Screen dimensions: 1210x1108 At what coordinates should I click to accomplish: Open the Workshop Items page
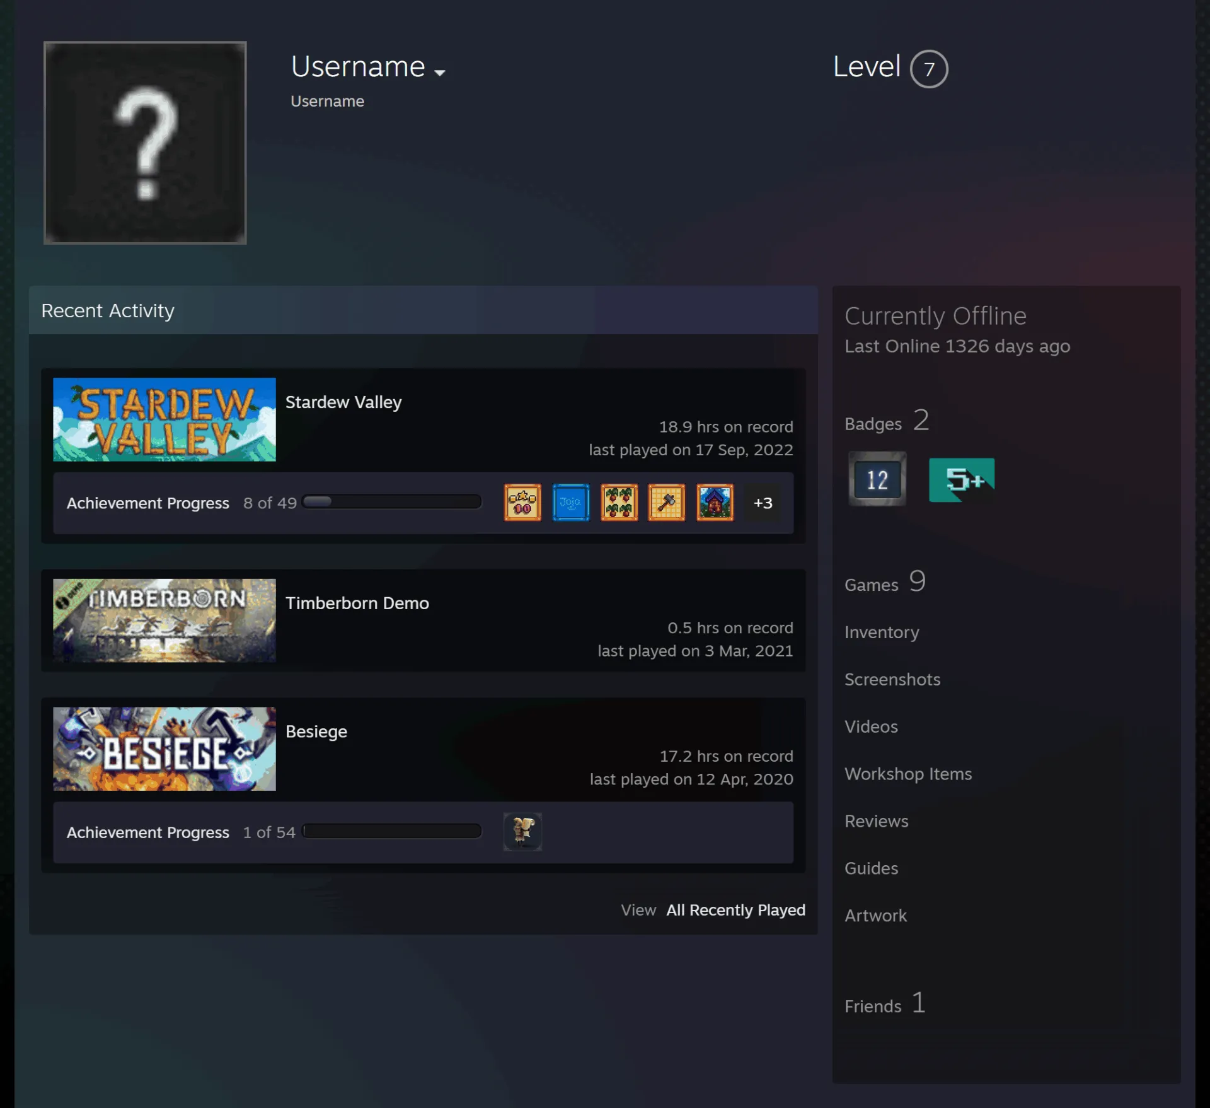tap(907, 774)
